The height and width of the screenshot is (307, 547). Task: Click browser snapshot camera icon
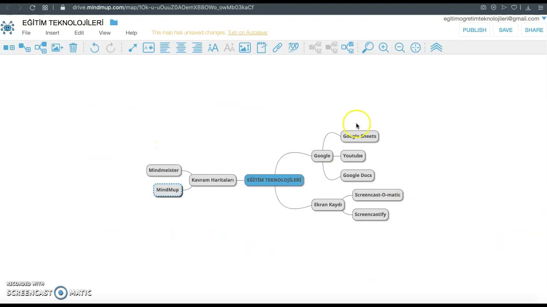click(483, 7)
